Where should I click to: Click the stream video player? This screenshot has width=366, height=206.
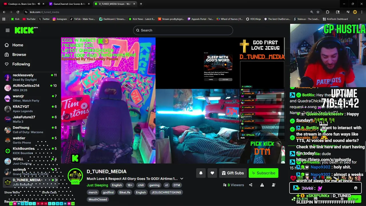[x=173, y=100]
